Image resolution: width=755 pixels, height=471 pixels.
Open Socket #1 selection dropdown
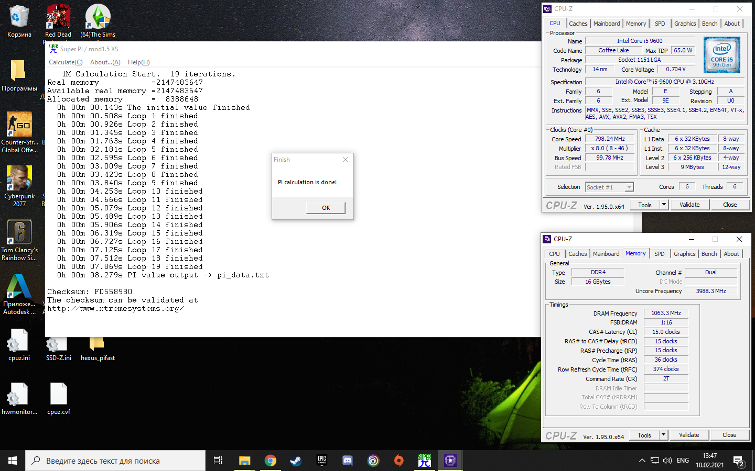pyautogui.click(x=610, y=187)
